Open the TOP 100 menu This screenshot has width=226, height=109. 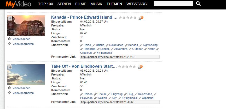click(46, 4)
